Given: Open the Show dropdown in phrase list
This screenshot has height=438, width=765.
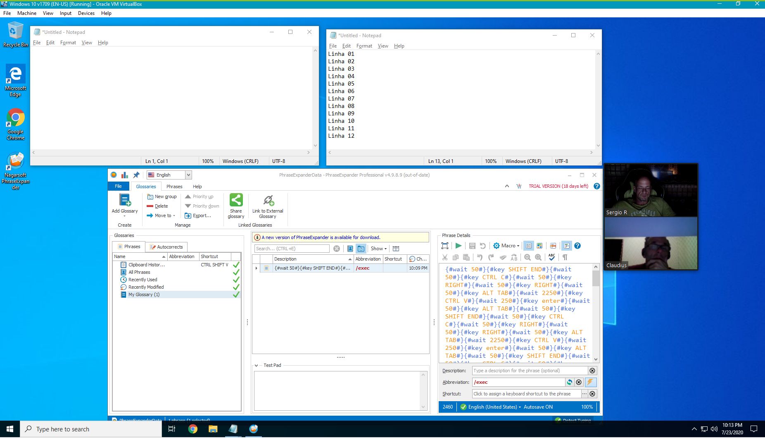Looking at the screenshot, I should [378, 249].
